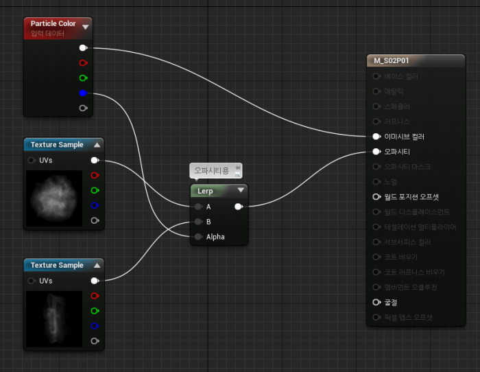Click the Lerp node's Alpha input pin
Viewport: 480px width, 372px height.
point(198,237)
